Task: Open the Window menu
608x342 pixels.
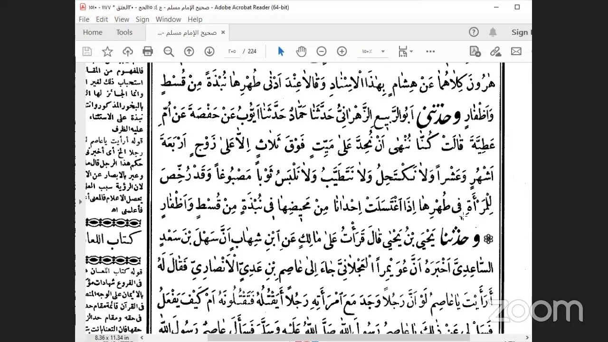Action: tap(168, 19)
